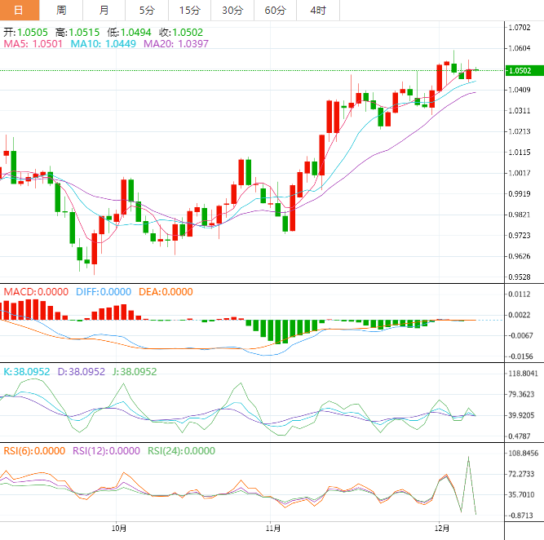Click the DIFF value label
The height and width of the screenshot is (540, 544).
pyautogui.click(x=103, y=292)
